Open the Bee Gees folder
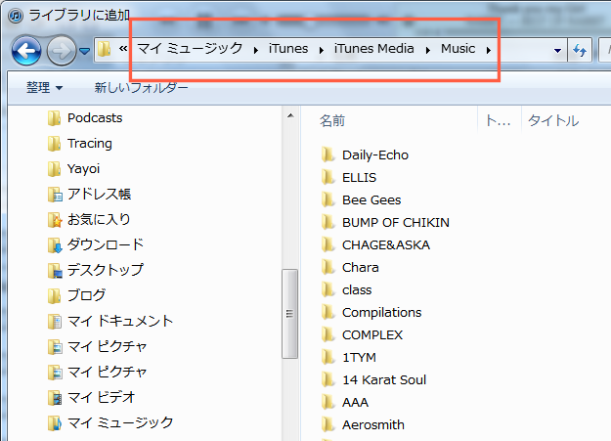The width and height of the screenshot is (611, 441). click(371, 199)
